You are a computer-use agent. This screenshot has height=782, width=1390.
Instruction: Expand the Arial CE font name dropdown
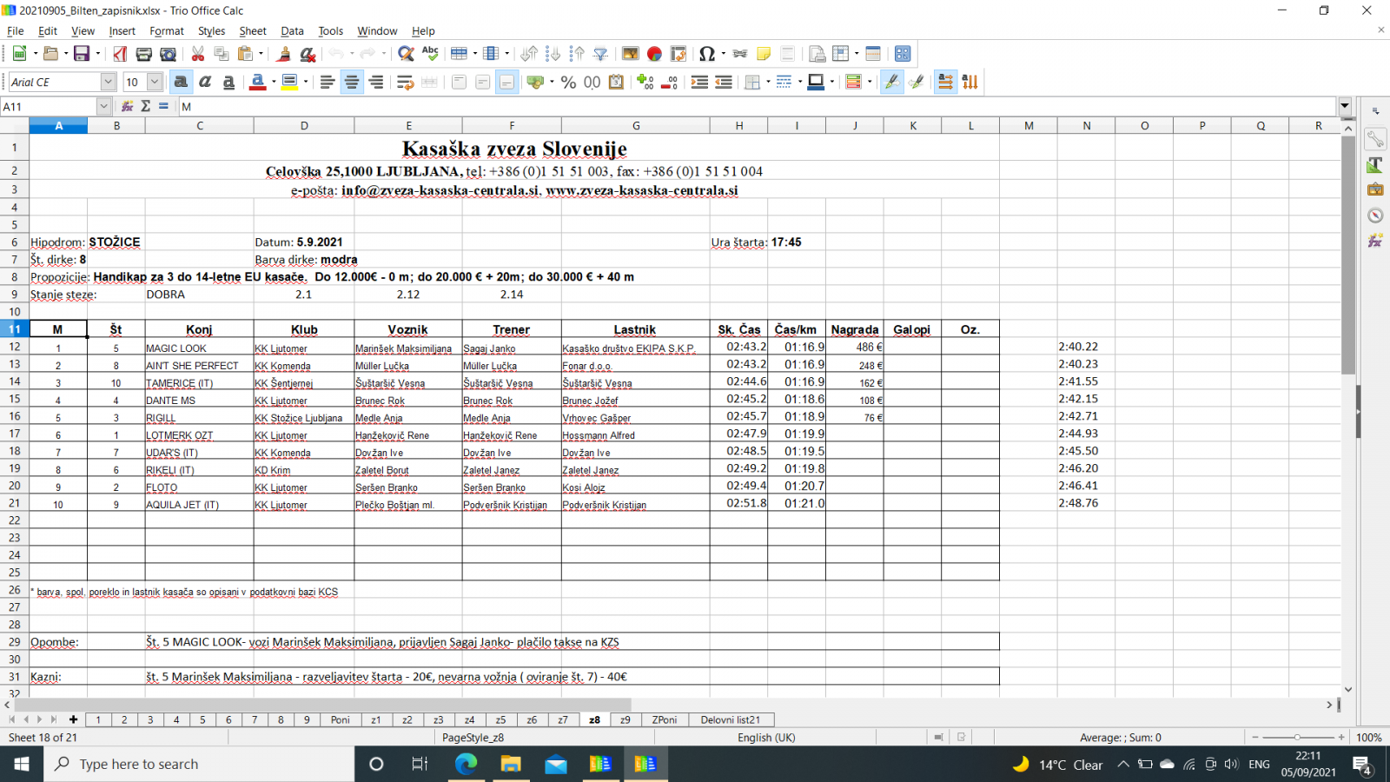click(108, 82)
